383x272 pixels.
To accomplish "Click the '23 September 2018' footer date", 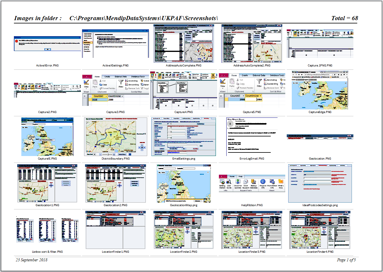I will click(31, 260).
